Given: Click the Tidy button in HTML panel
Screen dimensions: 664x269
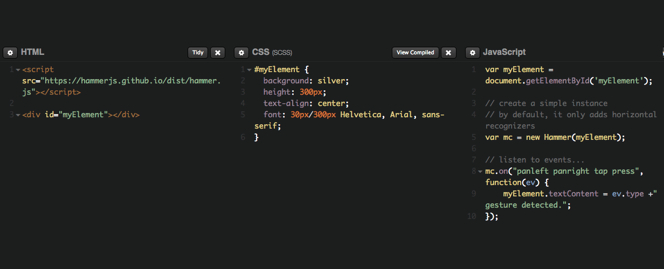Looking at the screenshot, I should 198,53.
